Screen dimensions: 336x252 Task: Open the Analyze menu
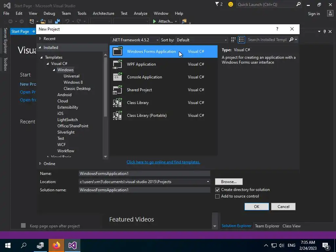pos(140,13)
